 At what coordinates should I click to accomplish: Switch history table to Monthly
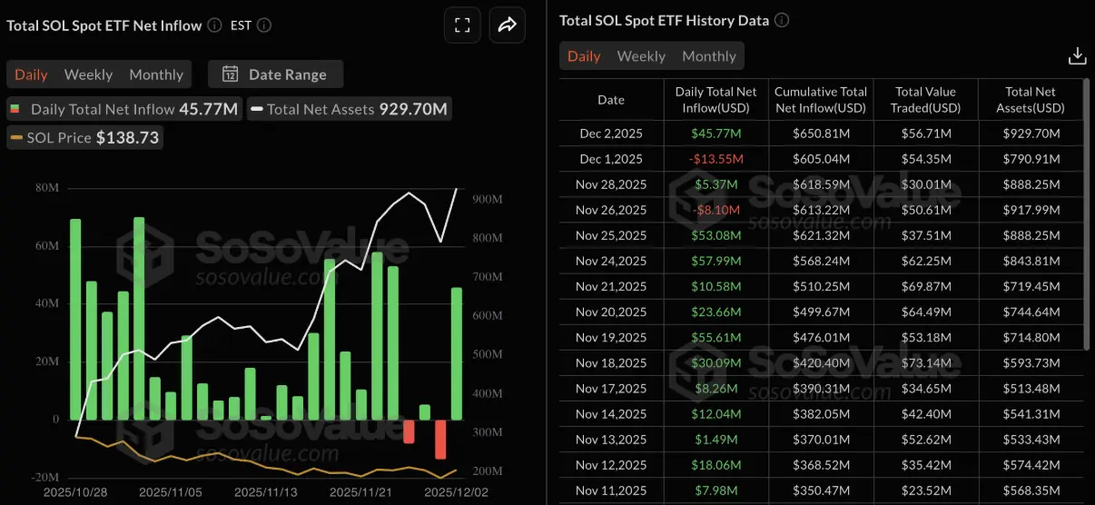click(x=709, y=56)
